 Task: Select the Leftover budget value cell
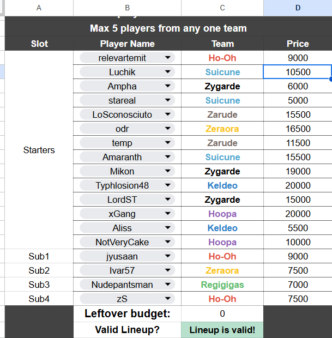[x=222, y=313]
